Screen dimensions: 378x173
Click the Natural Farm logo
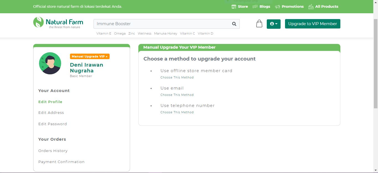[x=58, y=23]
